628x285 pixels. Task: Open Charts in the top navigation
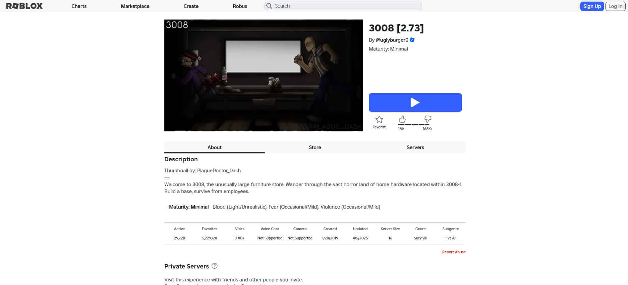[79, 6]
